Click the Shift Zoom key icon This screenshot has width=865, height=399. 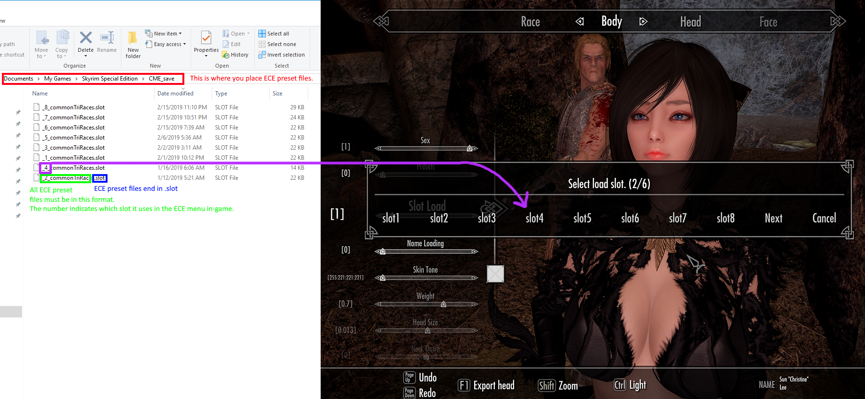click(x=547, y=386)
